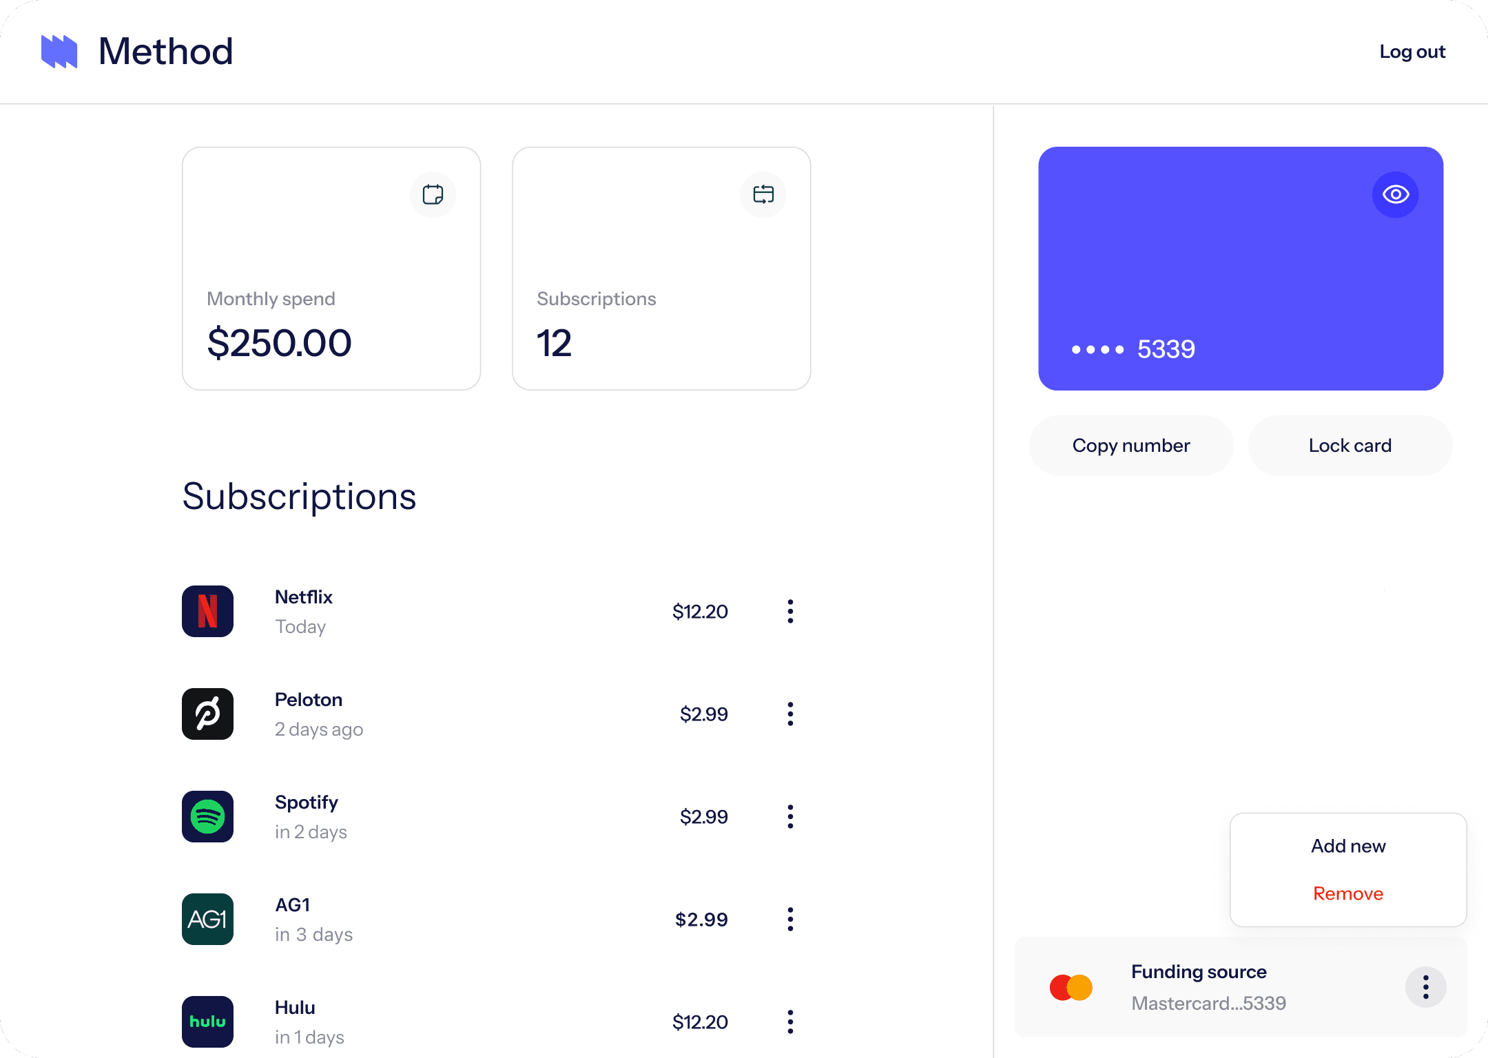Select the Hulu app icon
Image resolution: width=1488 pixels, height=1058 pixels.
point(207,1021)
